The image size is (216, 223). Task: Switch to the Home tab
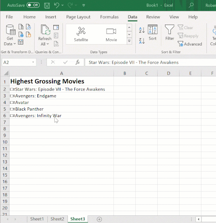(x=30, y=17)
